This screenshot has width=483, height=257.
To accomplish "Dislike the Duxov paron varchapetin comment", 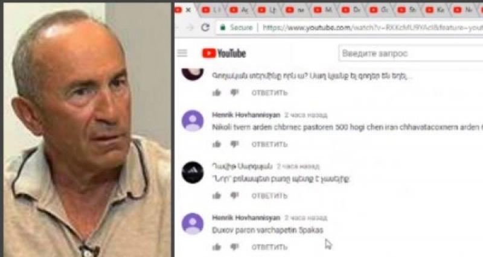I will tap(234, 247).
